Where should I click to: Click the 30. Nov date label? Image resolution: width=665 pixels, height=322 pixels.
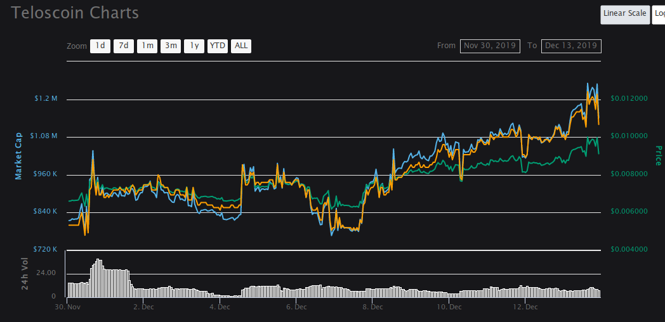[67, 306]
